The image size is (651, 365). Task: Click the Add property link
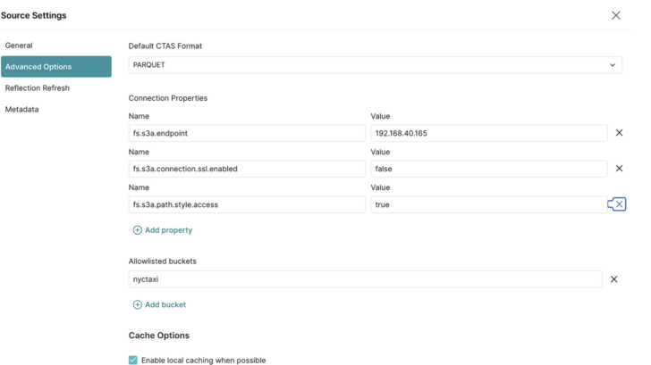point(168,230)
